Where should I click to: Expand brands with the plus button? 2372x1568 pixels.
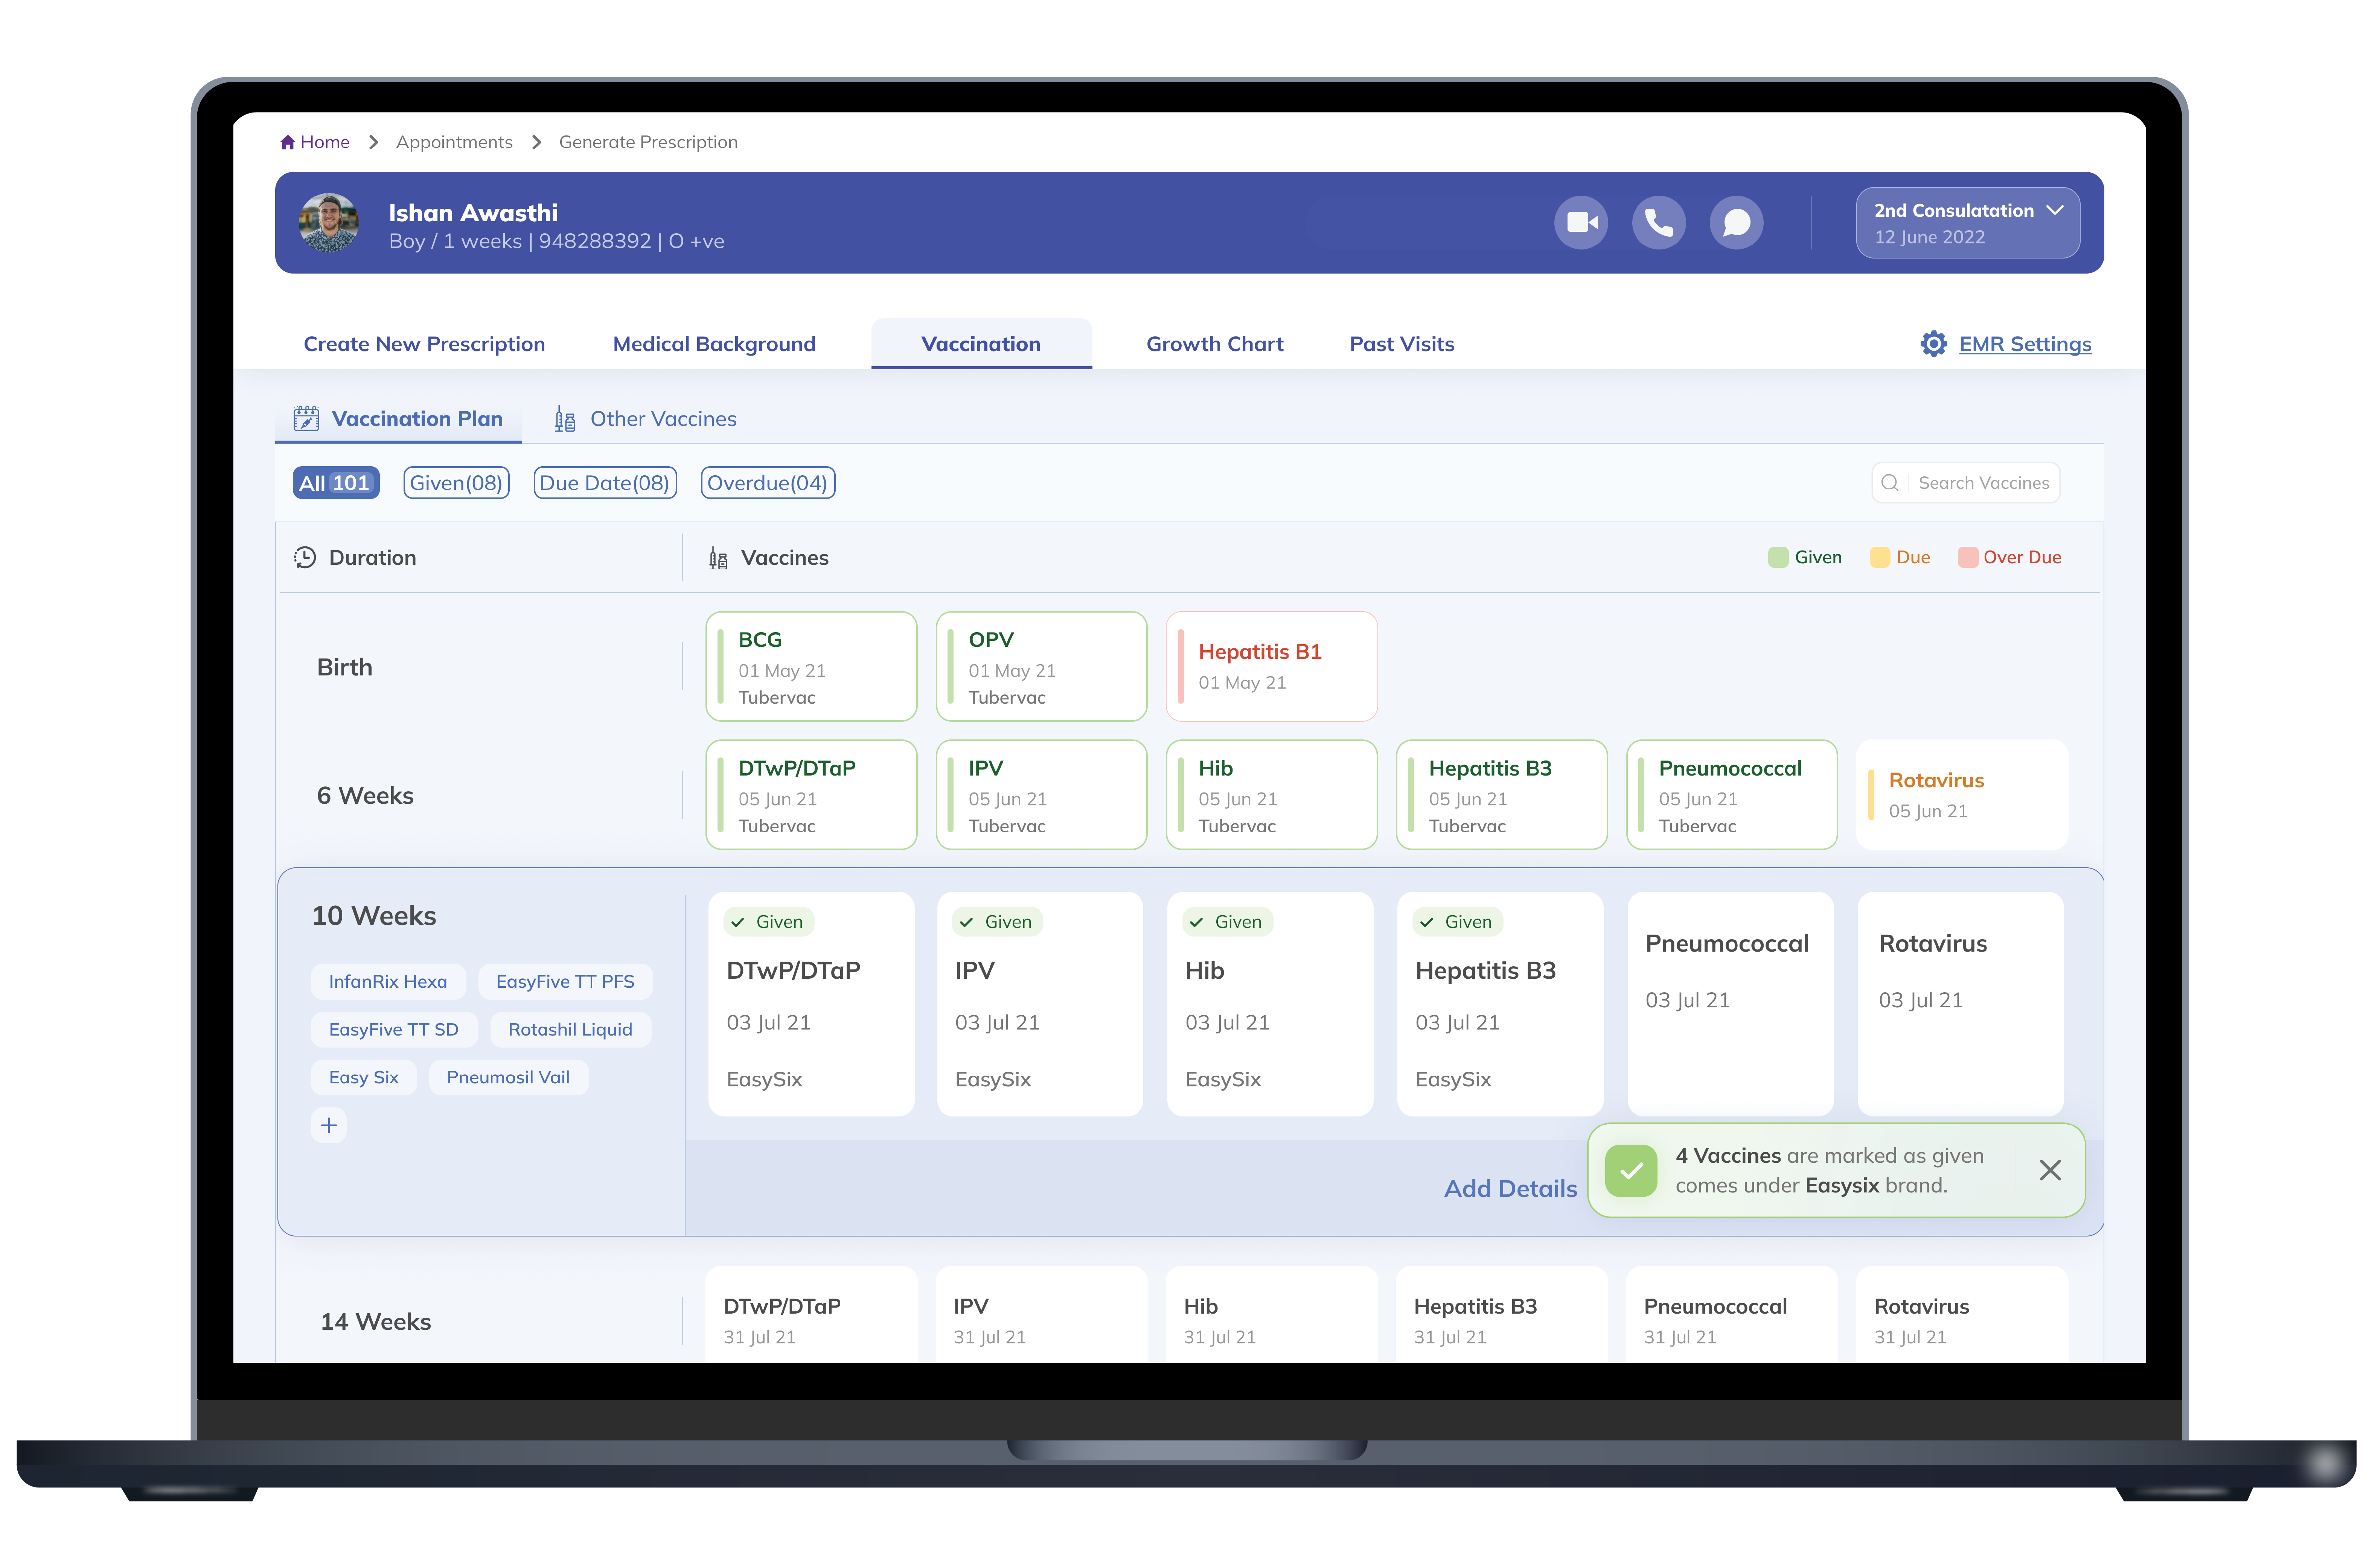[328, 1125]
